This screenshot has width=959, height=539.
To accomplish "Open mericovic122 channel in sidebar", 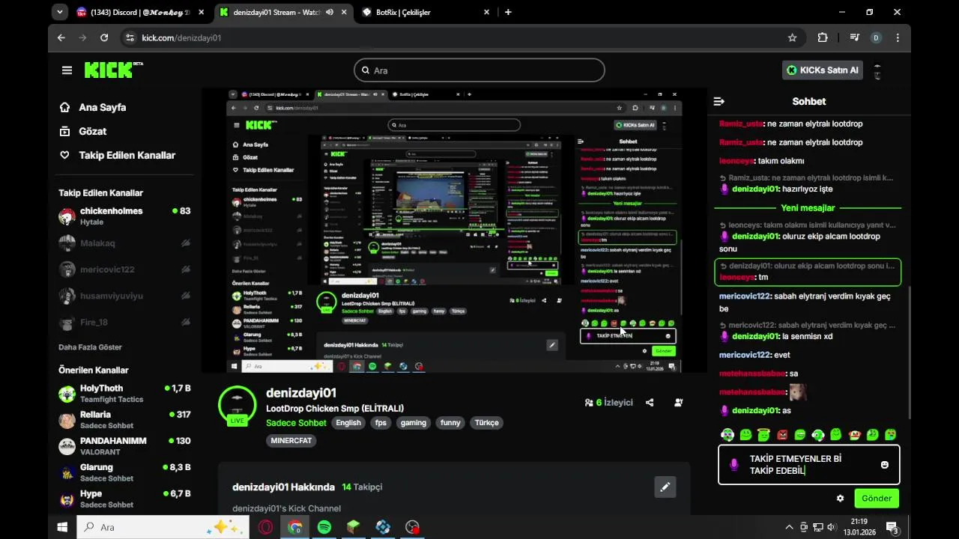I will [x=125, y=269].
